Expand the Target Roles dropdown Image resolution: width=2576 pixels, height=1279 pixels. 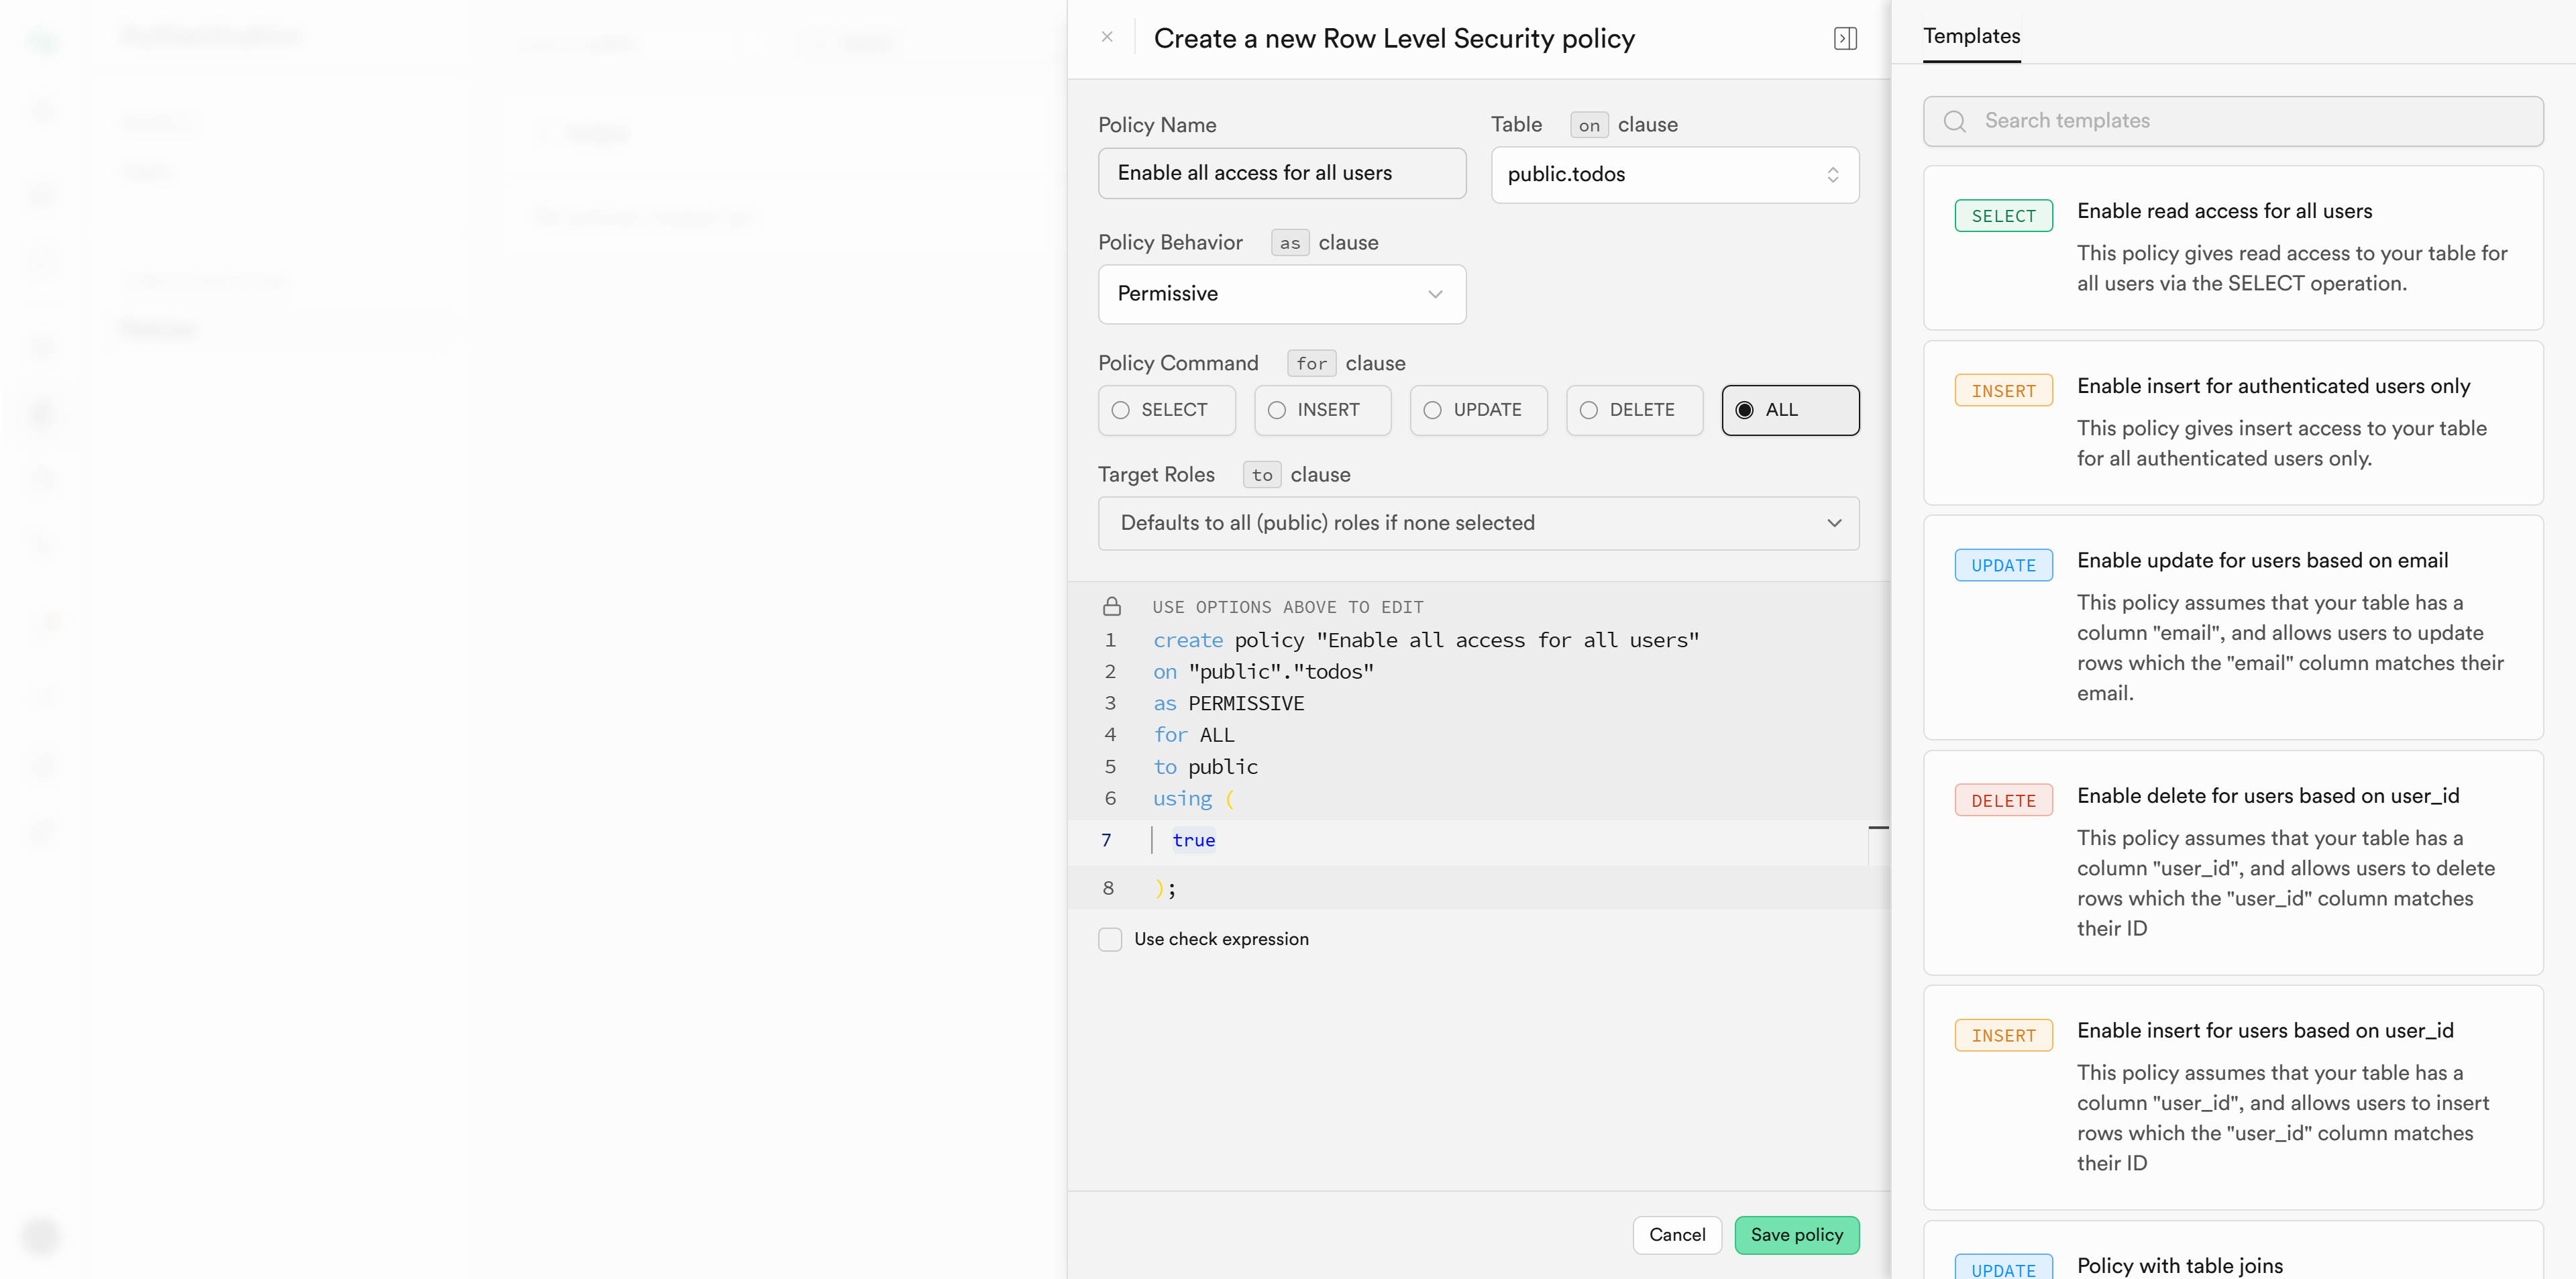(1478, 522)
